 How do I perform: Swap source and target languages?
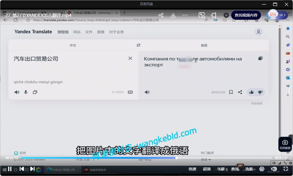point(138,45)
